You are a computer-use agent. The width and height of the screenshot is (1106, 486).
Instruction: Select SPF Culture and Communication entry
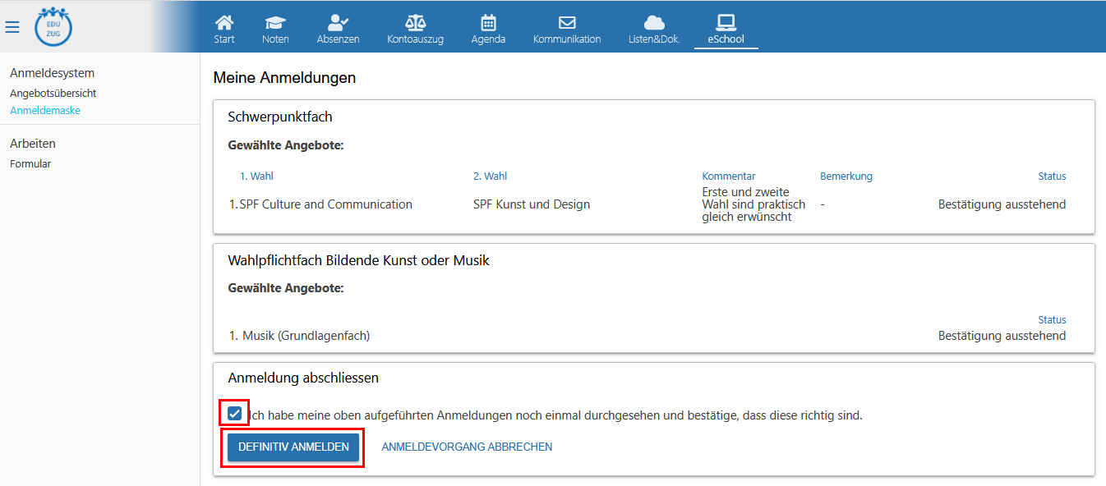(x=325, y=204)
